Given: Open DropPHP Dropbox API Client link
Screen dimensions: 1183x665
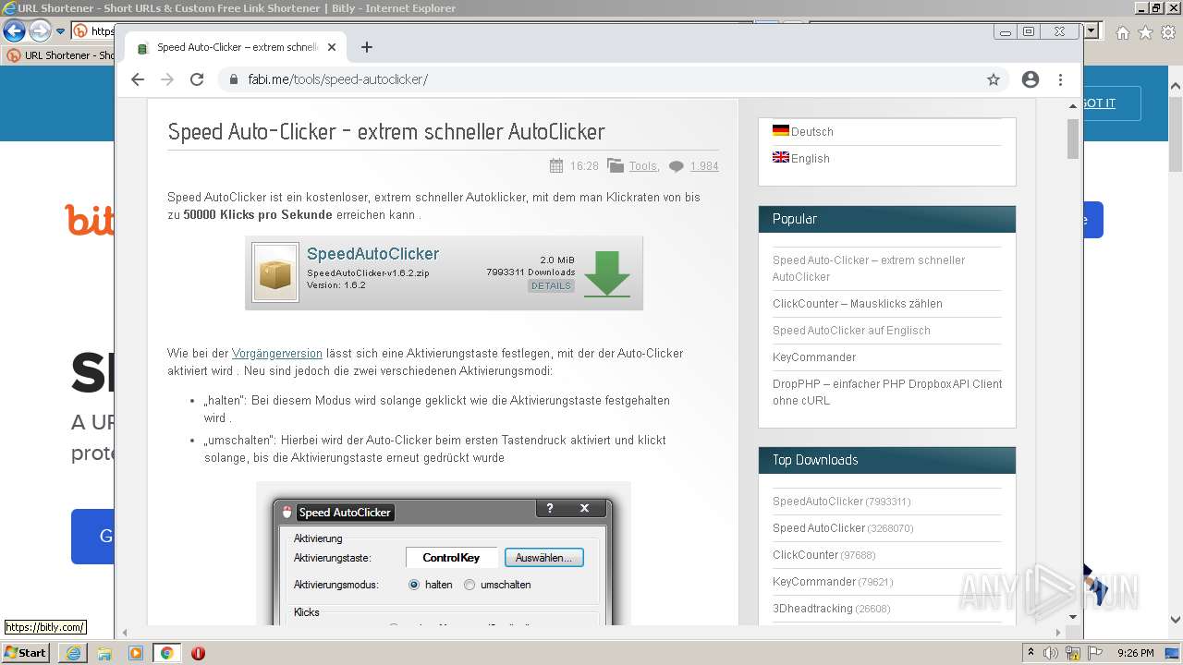Looking at the screenshot, I should pos(887,392).
